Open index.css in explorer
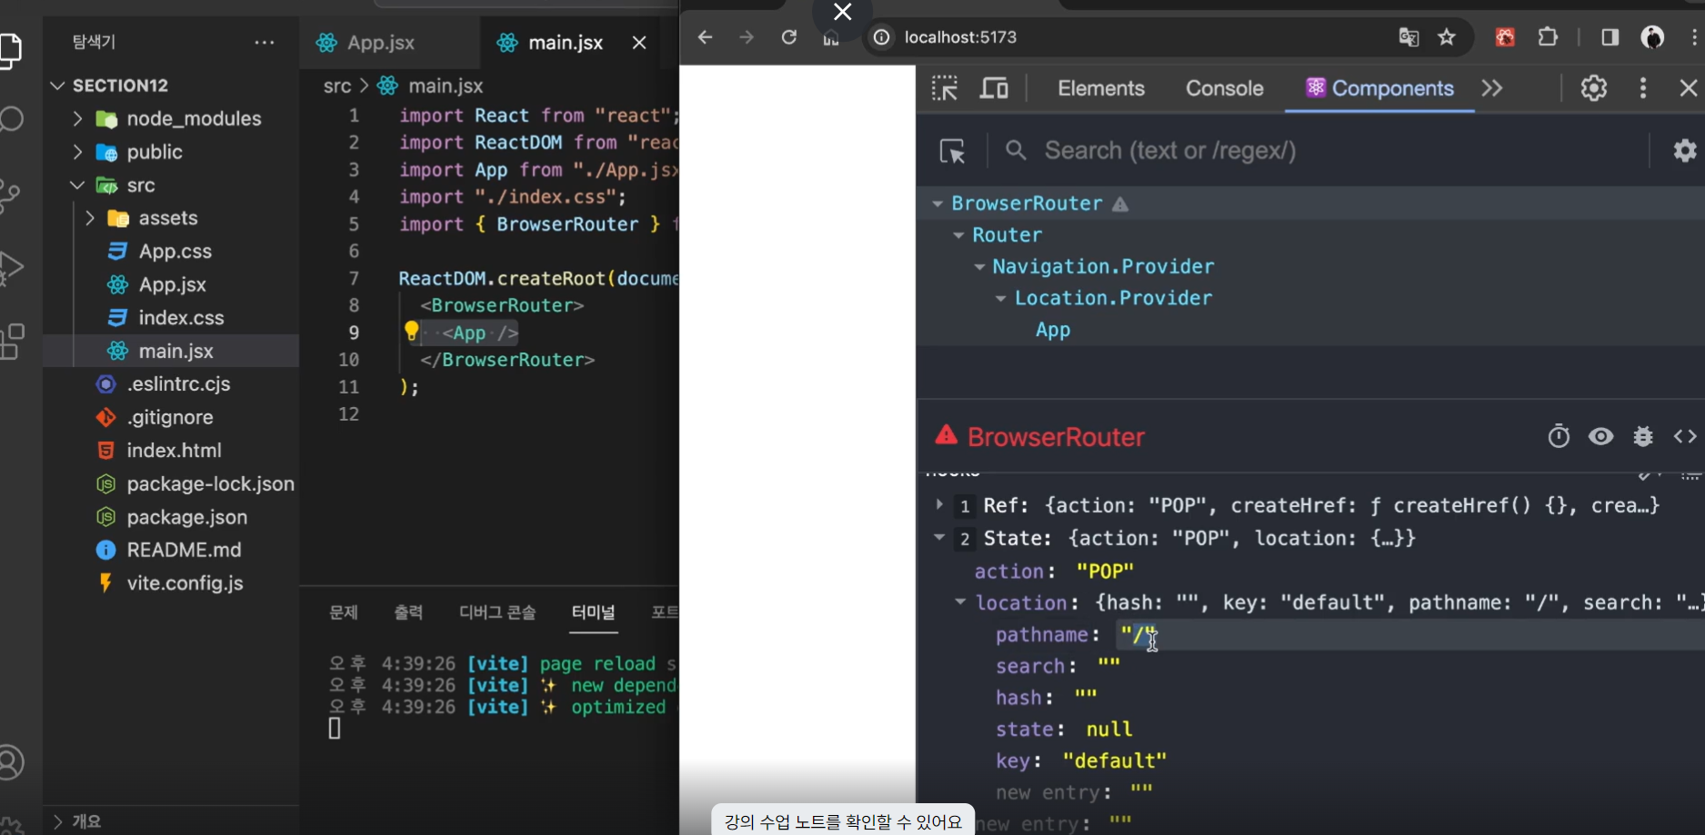The image size is (1705, 835). 181,318
